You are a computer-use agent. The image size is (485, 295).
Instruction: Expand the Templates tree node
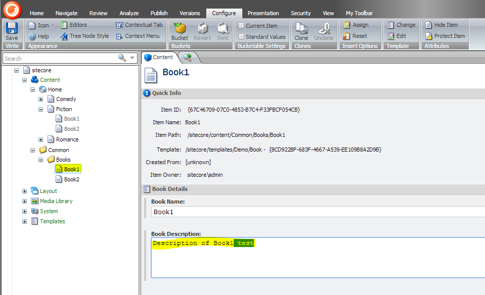(24, 221)
